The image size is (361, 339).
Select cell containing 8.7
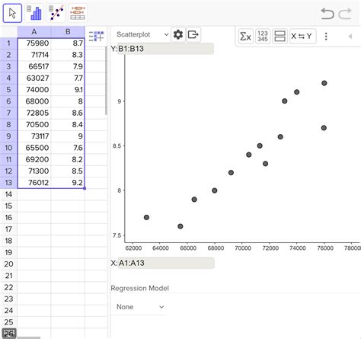[68, 43]
